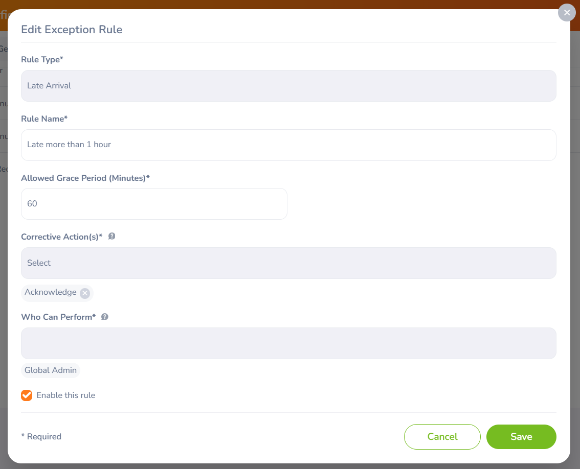Viewport: 580px width, 469px height.
Task: Uncheck the Enable this rule checkbox
Action: pyautogui.click(x=27, y=395)
